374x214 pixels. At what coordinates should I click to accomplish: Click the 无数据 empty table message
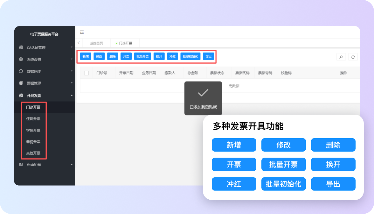tap(234, 86)
